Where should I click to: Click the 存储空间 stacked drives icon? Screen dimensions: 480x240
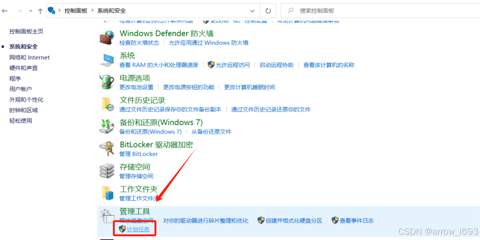click(107, 171)
